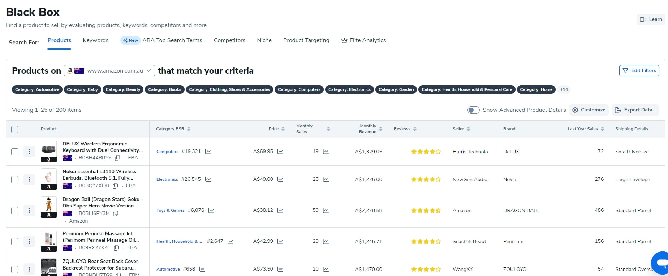
Task: Switch to the Competitors tab
Action: [x=229, y=40]
